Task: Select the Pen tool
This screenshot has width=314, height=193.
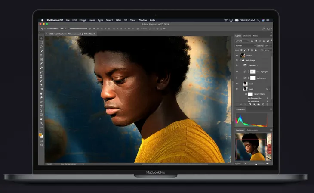Action: (41, 102)
